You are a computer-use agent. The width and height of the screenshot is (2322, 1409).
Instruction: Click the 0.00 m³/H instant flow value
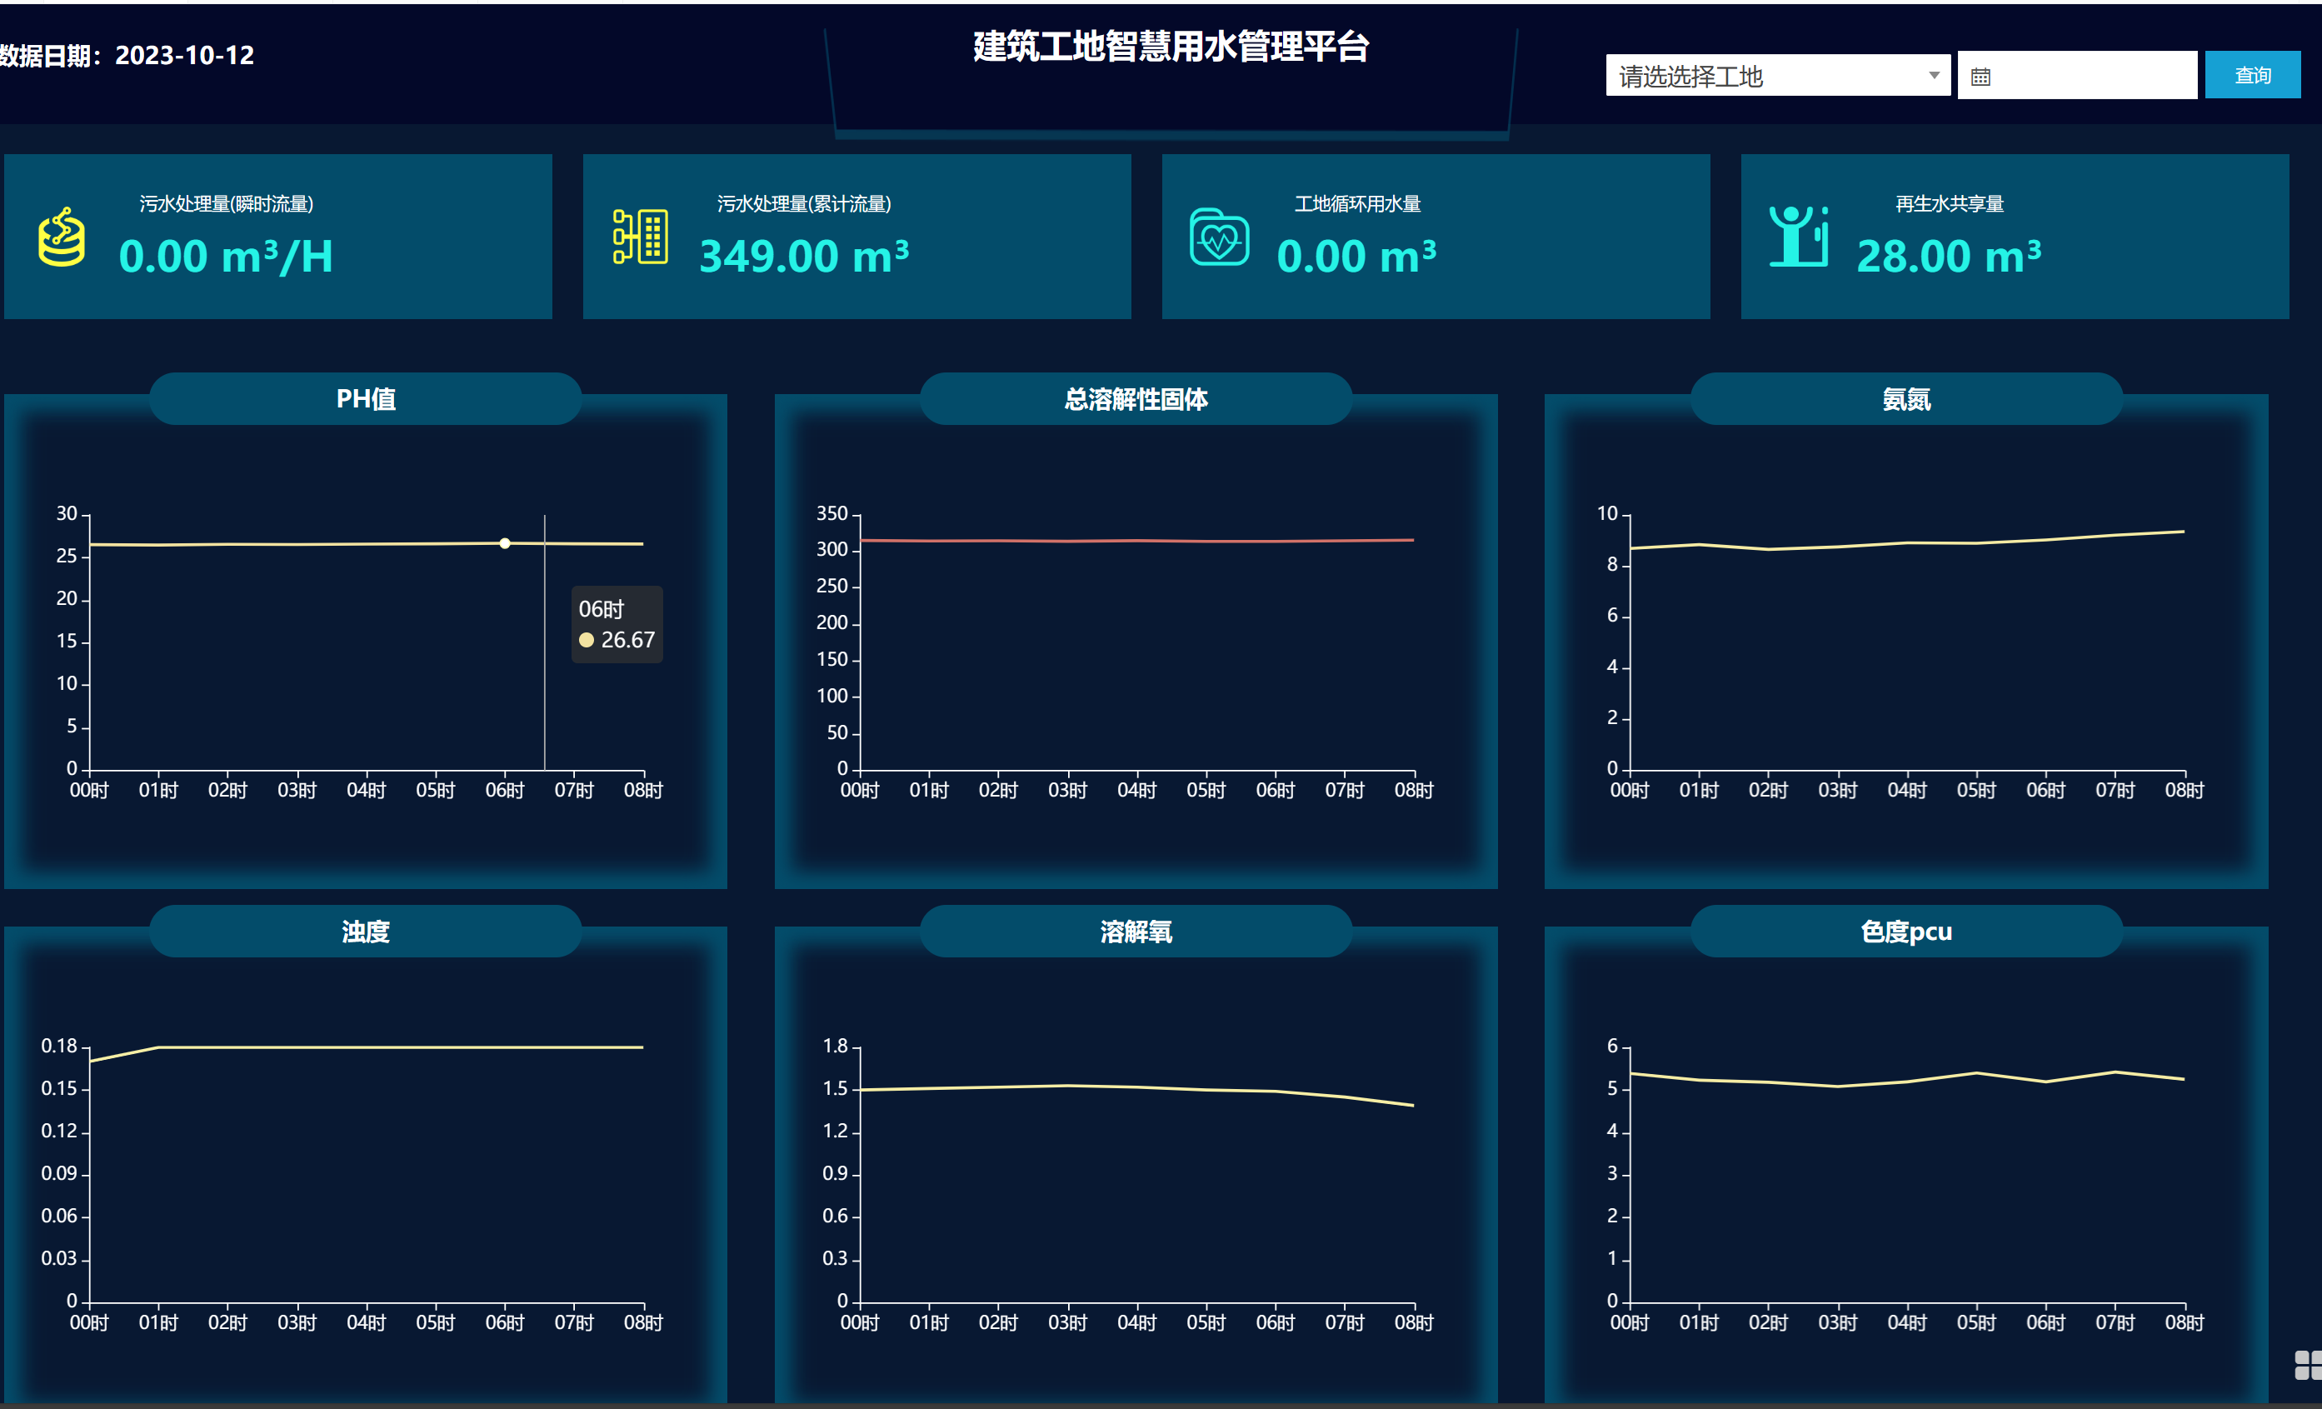point(226,257)
